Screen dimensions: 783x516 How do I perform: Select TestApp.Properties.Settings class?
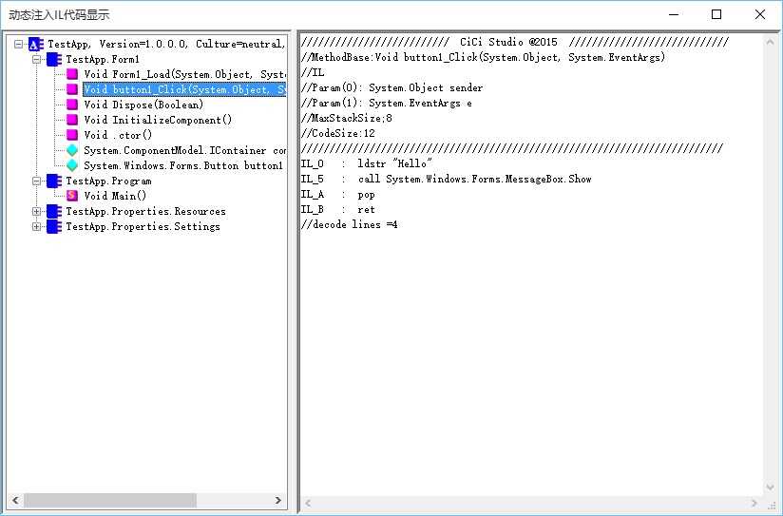tap(143, 226)
